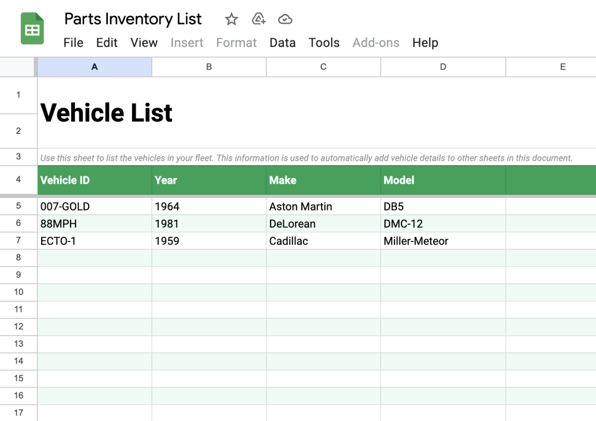Select row 17 header

18,413
